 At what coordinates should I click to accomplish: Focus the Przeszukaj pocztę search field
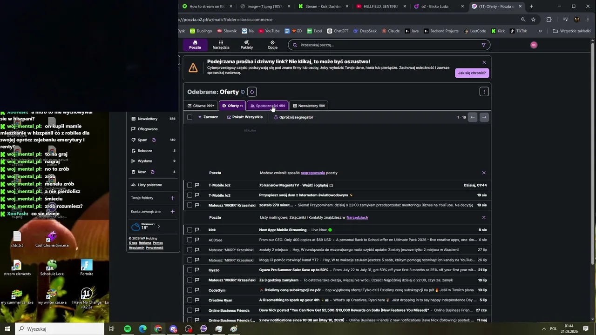pyautogui.click(x=389, y=45)
